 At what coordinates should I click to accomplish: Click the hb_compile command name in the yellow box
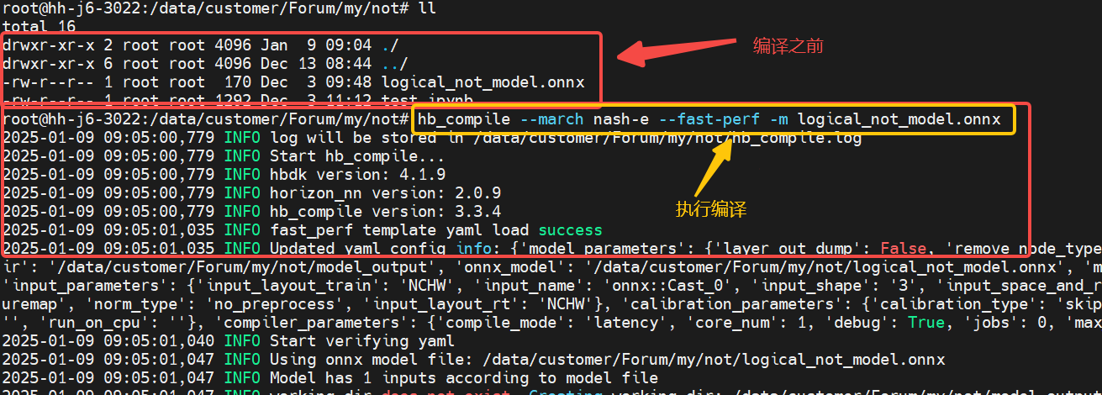tap(463, 120)
